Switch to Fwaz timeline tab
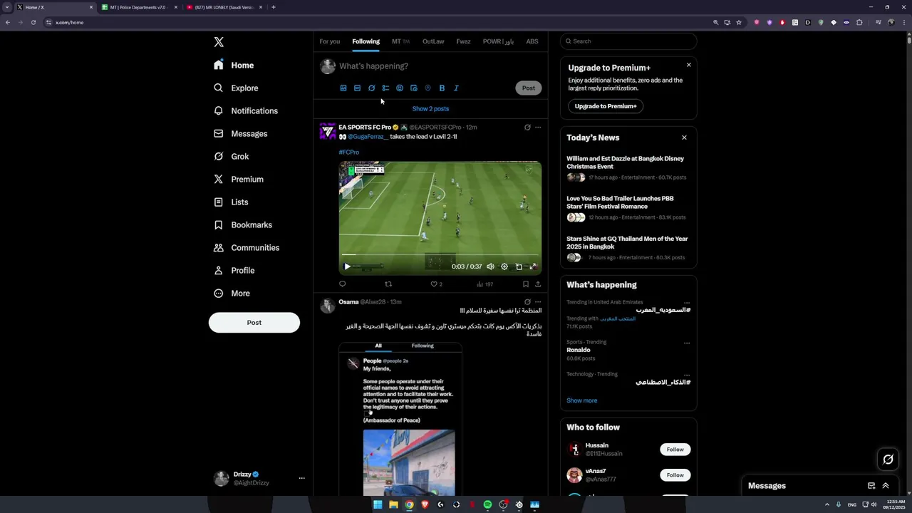Viewport: 912px width, 513px height. pyautogui.click(x=463, y=41)
